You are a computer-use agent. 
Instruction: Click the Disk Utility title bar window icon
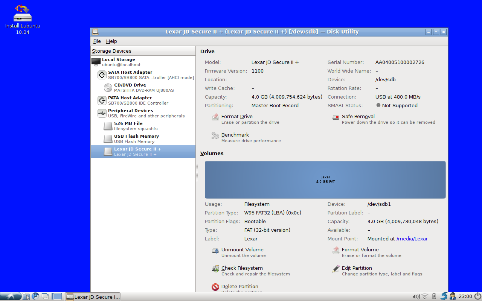coord(95,32)
